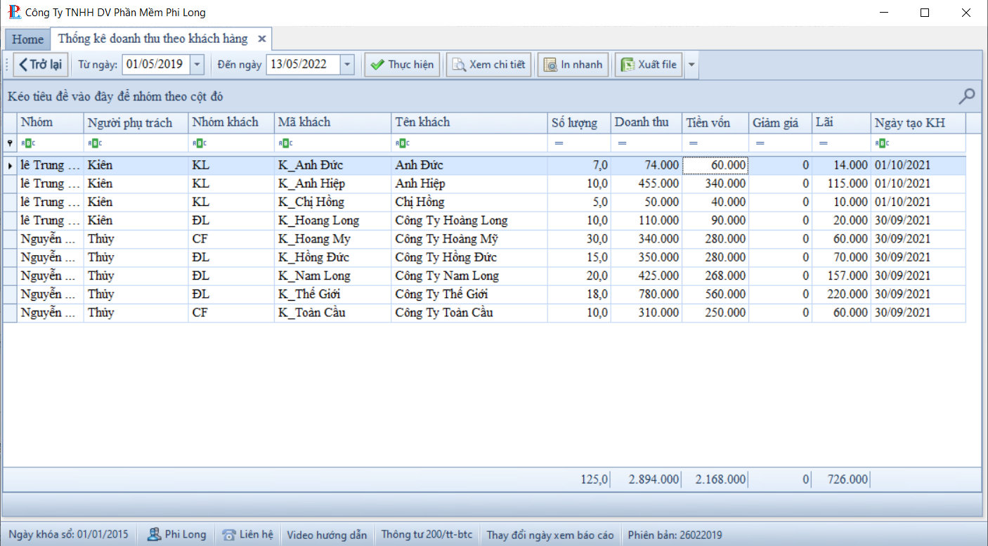Select cell Công Ty Thế Giới
This screenshot has width=988, height=546.
tap(469, 294)
